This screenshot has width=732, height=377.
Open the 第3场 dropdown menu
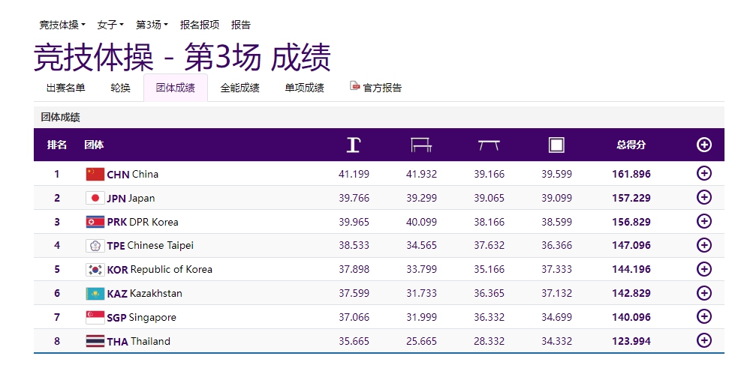point(152,25)
